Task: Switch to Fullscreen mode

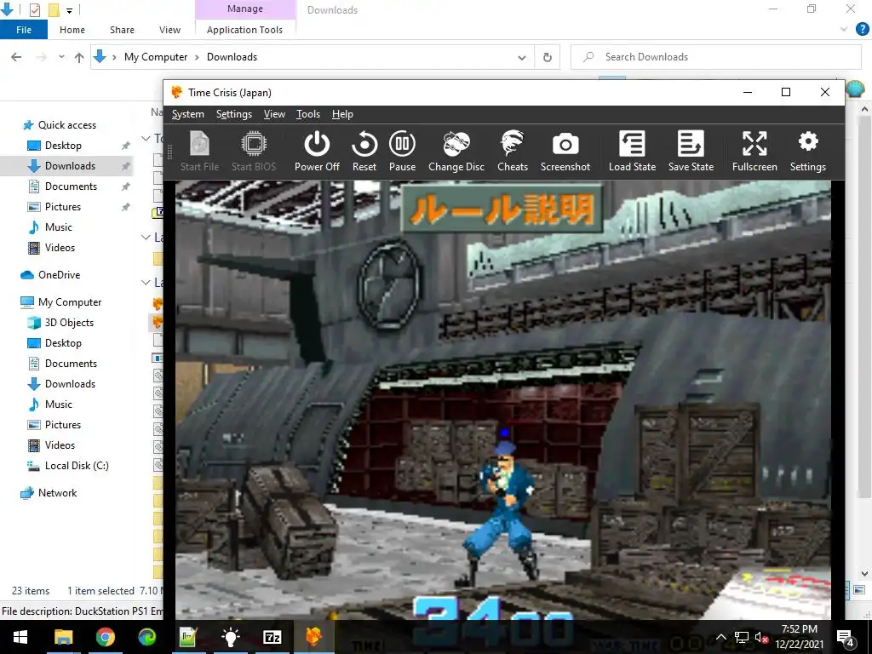Action: tap(754, 151)
